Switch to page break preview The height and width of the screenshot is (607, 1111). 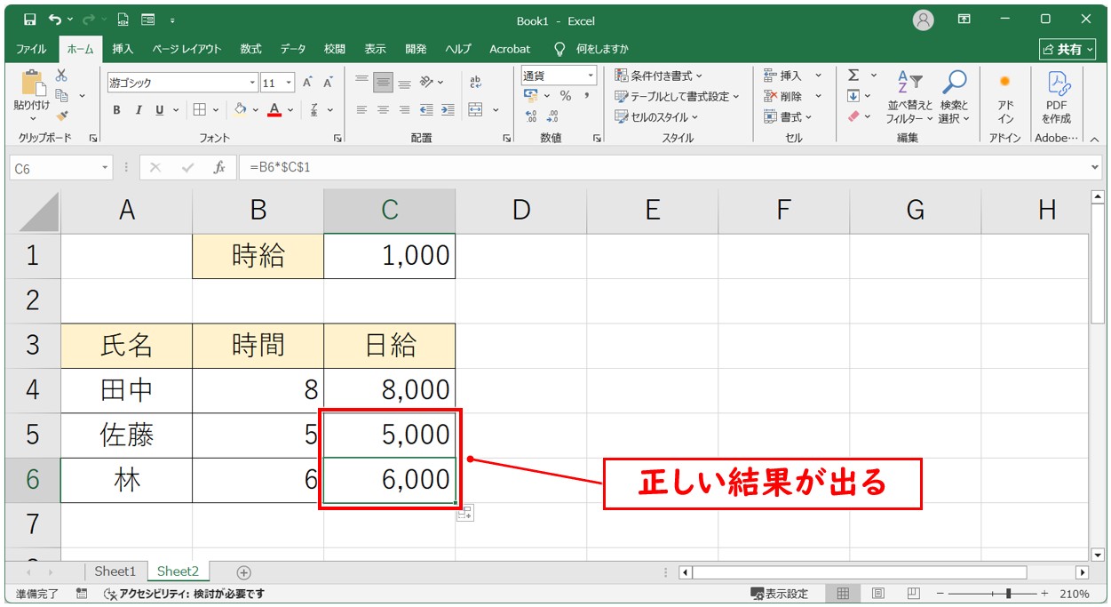pyautogui.click(x=913, y=594)
